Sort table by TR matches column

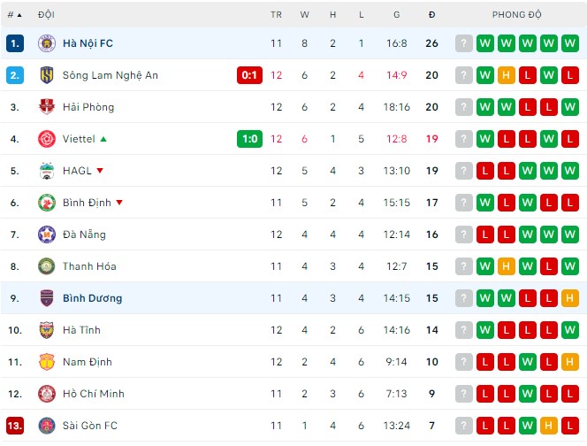(277, 15)
